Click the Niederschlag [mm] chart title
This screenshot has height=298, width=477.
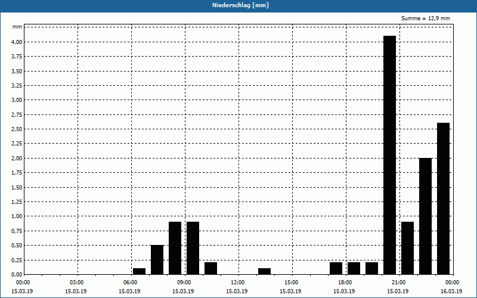pos(240,5)
